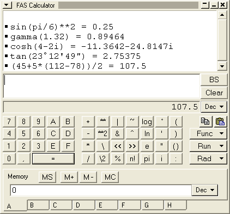The image size is (230, 214).
Task: Click the ln function key
Action: (x=147, y=134)
